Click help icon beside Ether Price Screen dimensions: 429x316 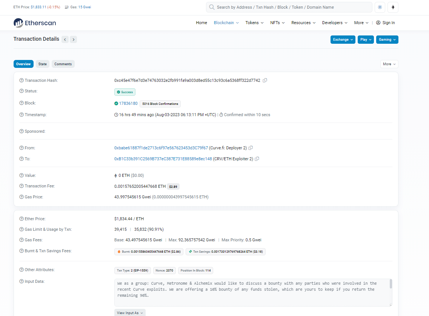22,219
